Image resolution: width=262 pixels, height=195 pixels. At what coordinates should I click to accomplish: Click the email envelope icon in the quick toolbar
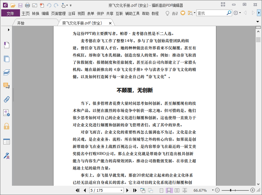click(x=35, y=5)
